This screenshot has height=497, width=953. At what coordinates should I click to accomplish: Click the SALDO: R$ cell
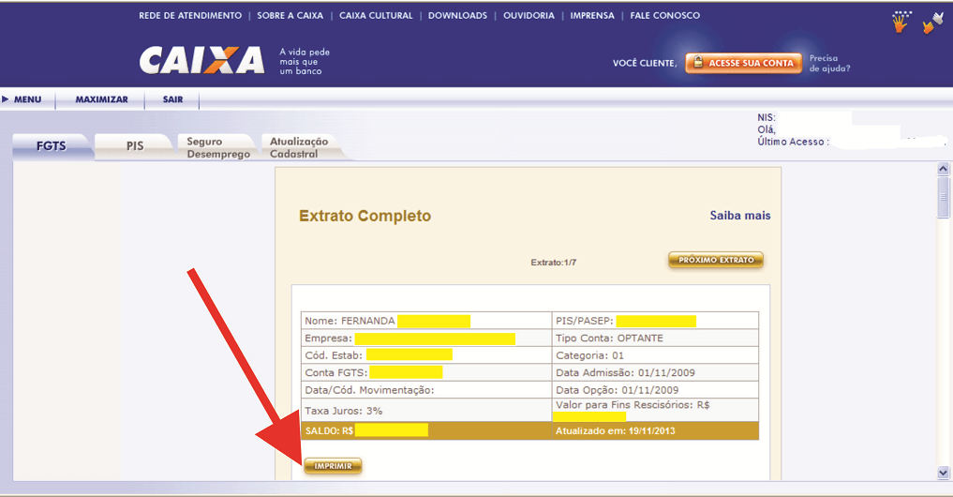coord(426,430)
